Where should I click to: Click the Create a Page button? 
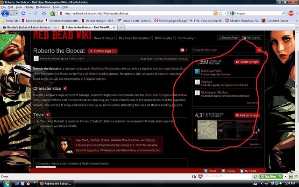coord(247,62)
